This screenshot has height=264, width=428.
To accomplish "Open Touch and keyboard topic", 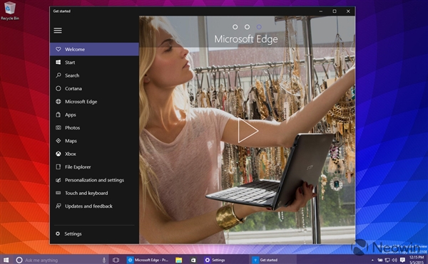I will tap(94, 193).
